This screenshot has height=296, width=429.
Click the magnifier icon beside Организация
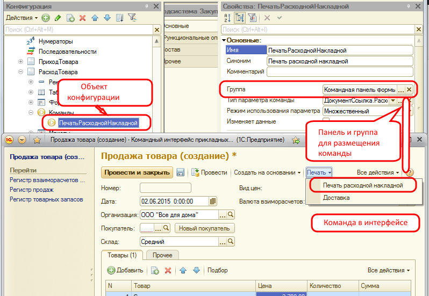point(231,215)
